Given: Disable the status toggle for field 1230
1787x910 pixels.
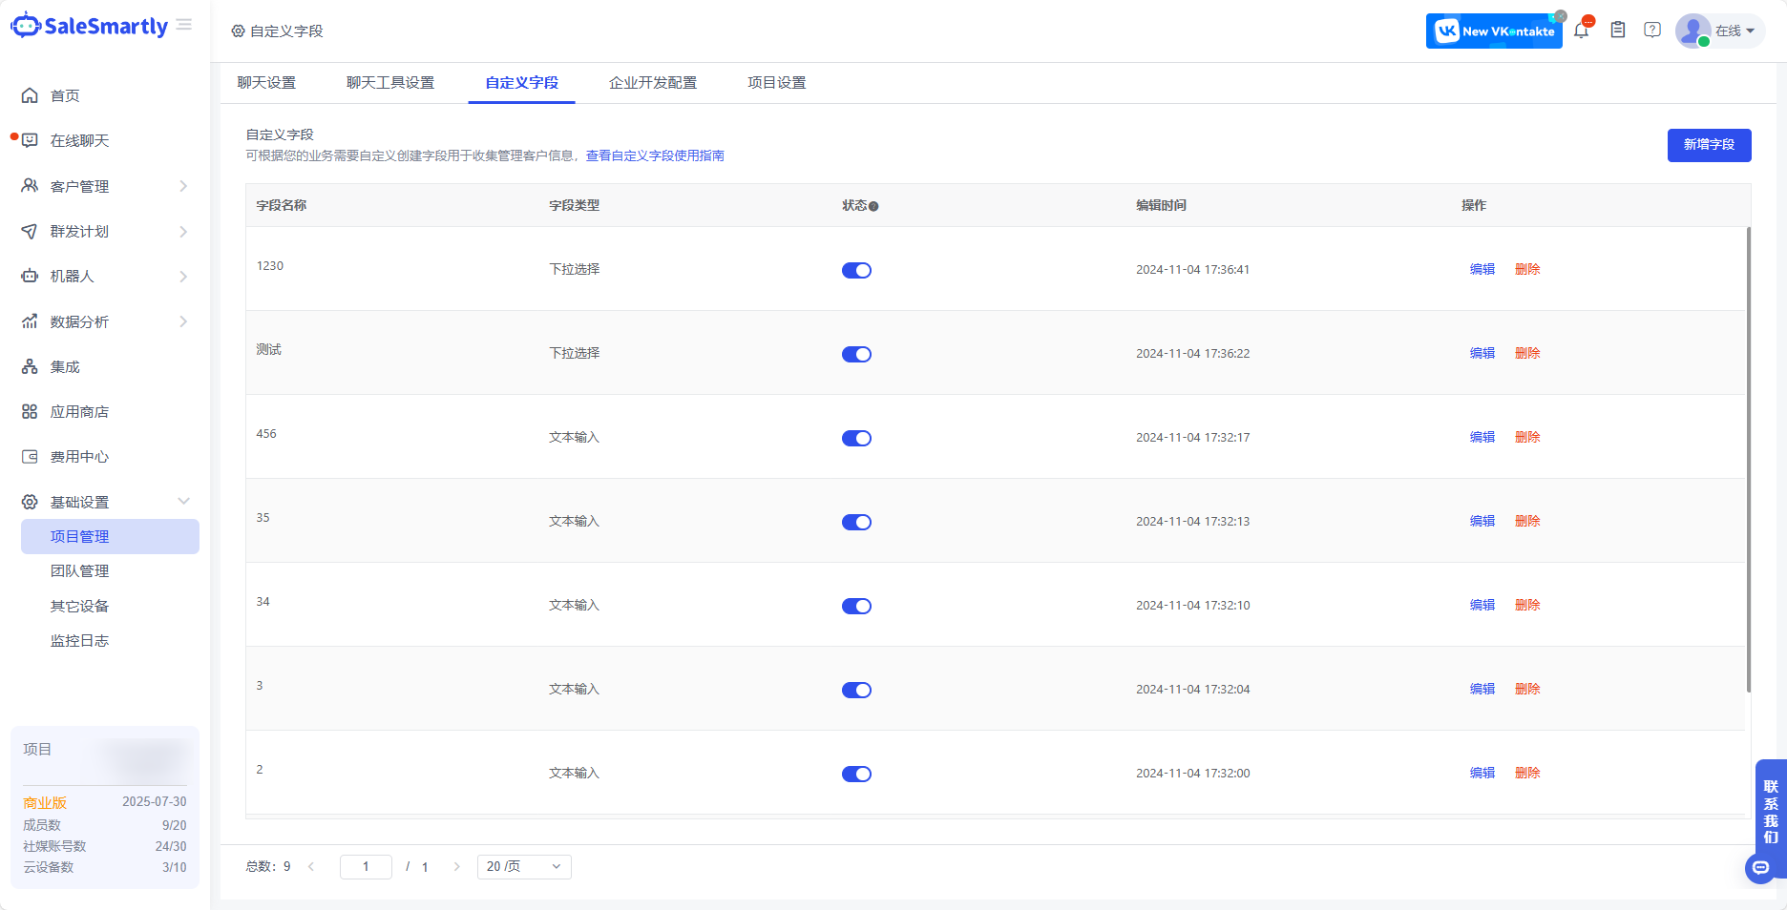Looking at the screenshot, I should point(856,271).
